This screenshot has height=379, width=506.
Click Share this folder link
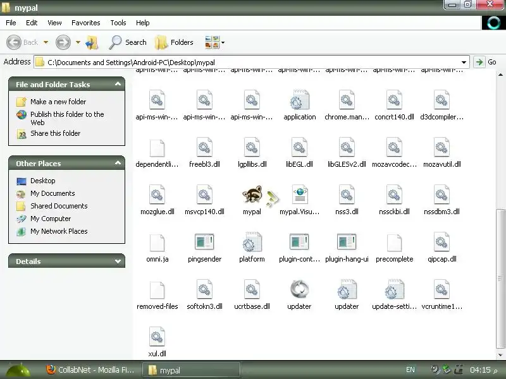click(55, 133)
